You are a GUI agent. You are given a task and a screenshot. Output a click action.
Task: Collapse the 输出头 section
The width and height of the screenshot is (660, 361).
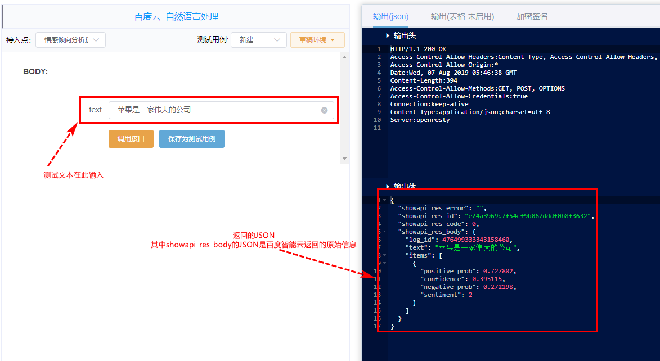point(388,36)
